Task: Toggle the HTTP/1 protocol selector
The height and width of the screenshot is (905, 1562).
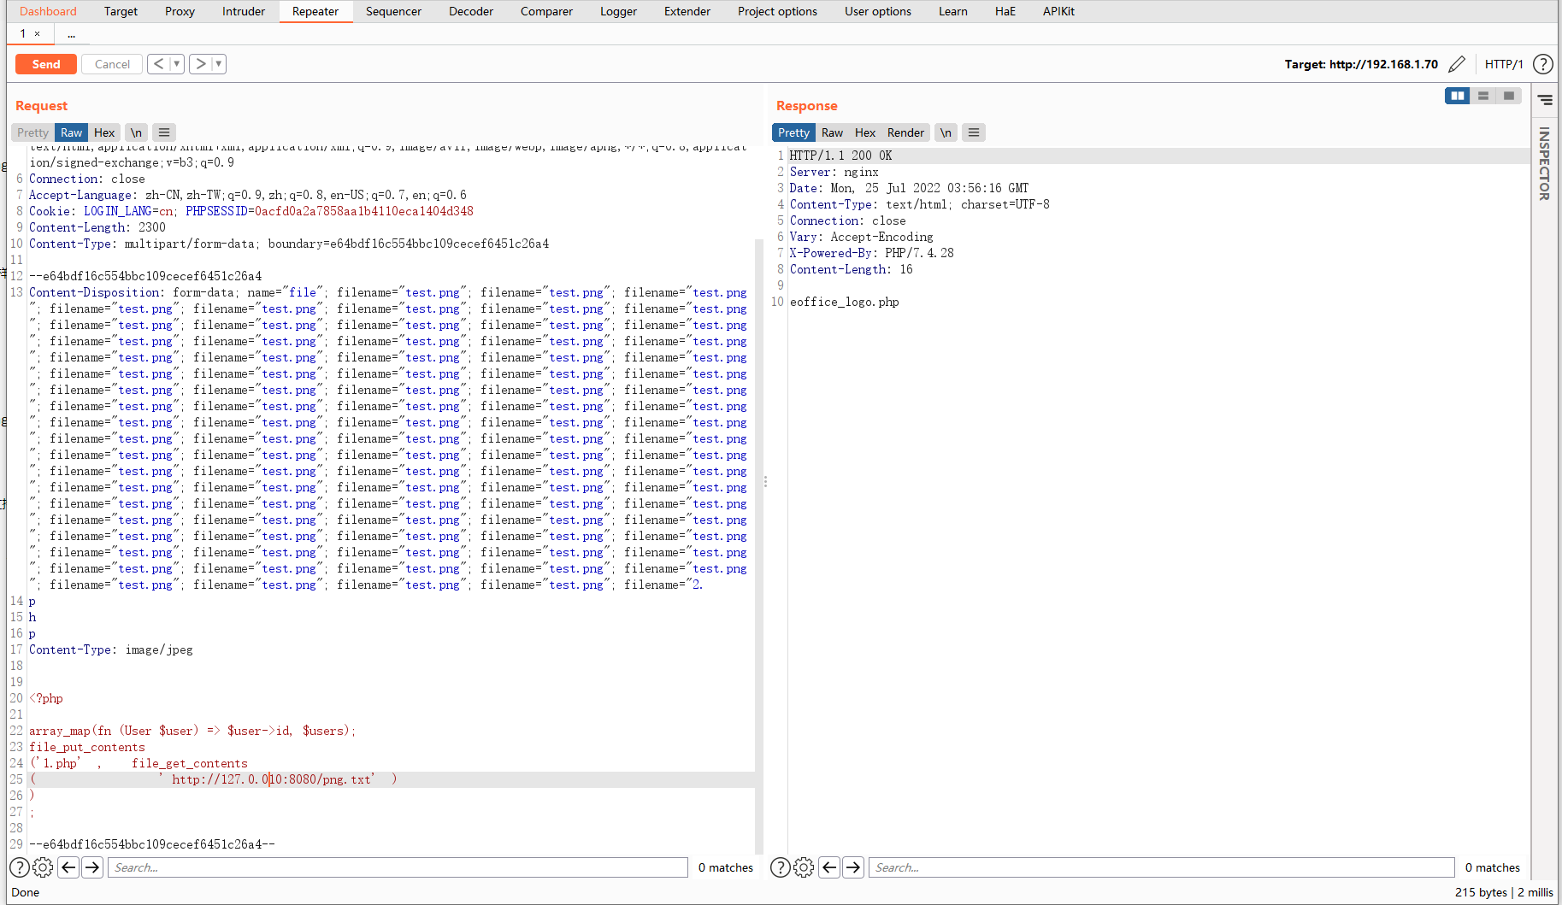Action: point(1504,64)
